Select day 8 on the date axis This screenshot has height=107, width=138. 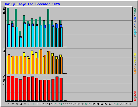coord(37,104)
